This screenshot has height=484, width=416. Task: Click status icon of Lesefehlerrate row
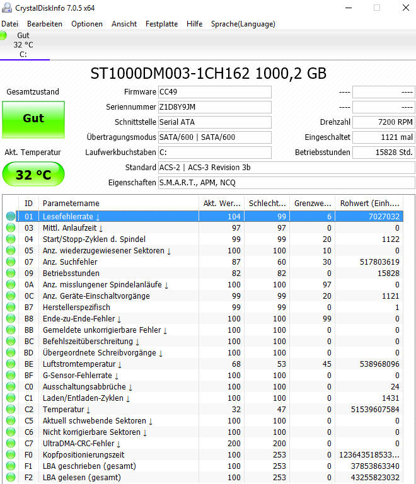pos(11,216)
